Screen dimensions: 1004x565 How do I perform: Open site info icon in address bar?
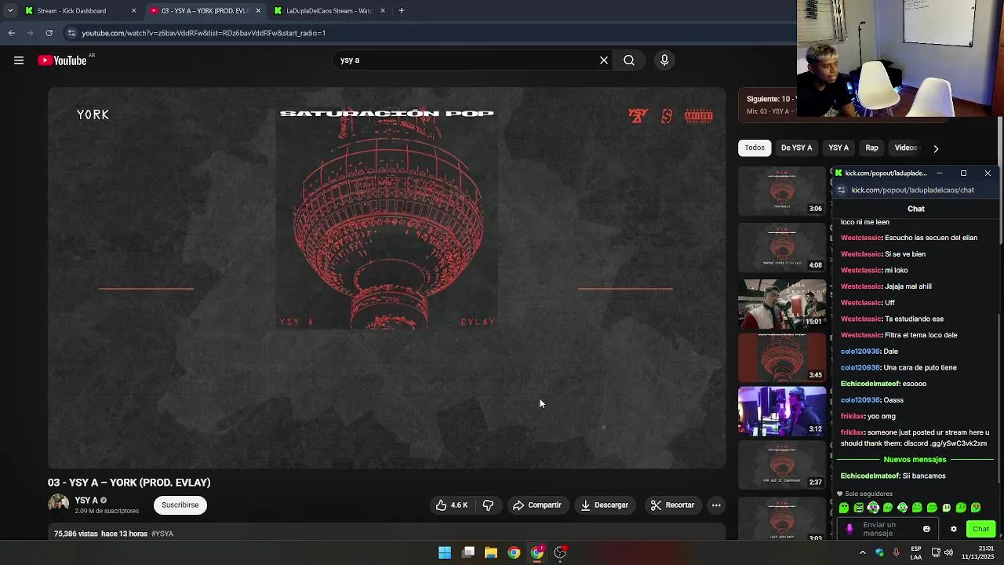tap(71, 33)
